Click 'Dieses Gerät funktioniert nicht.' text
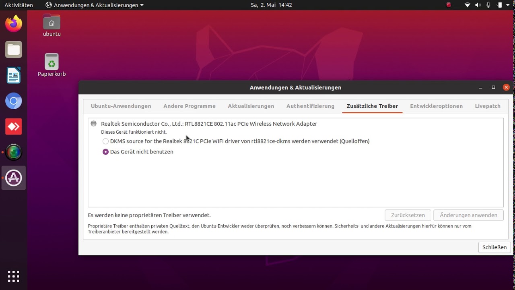 coord(134,132)
